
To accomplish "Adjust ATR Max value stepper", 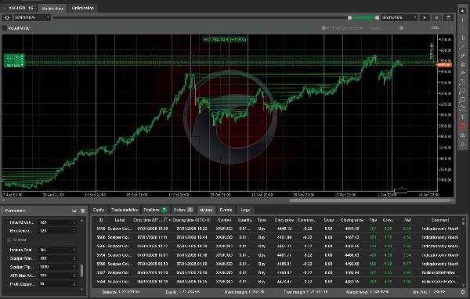I will (74, 275).
